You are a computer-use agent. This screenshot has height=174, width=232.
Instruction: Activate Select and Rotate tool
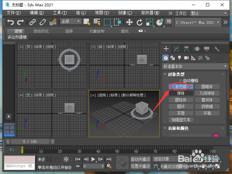point(140,22)
